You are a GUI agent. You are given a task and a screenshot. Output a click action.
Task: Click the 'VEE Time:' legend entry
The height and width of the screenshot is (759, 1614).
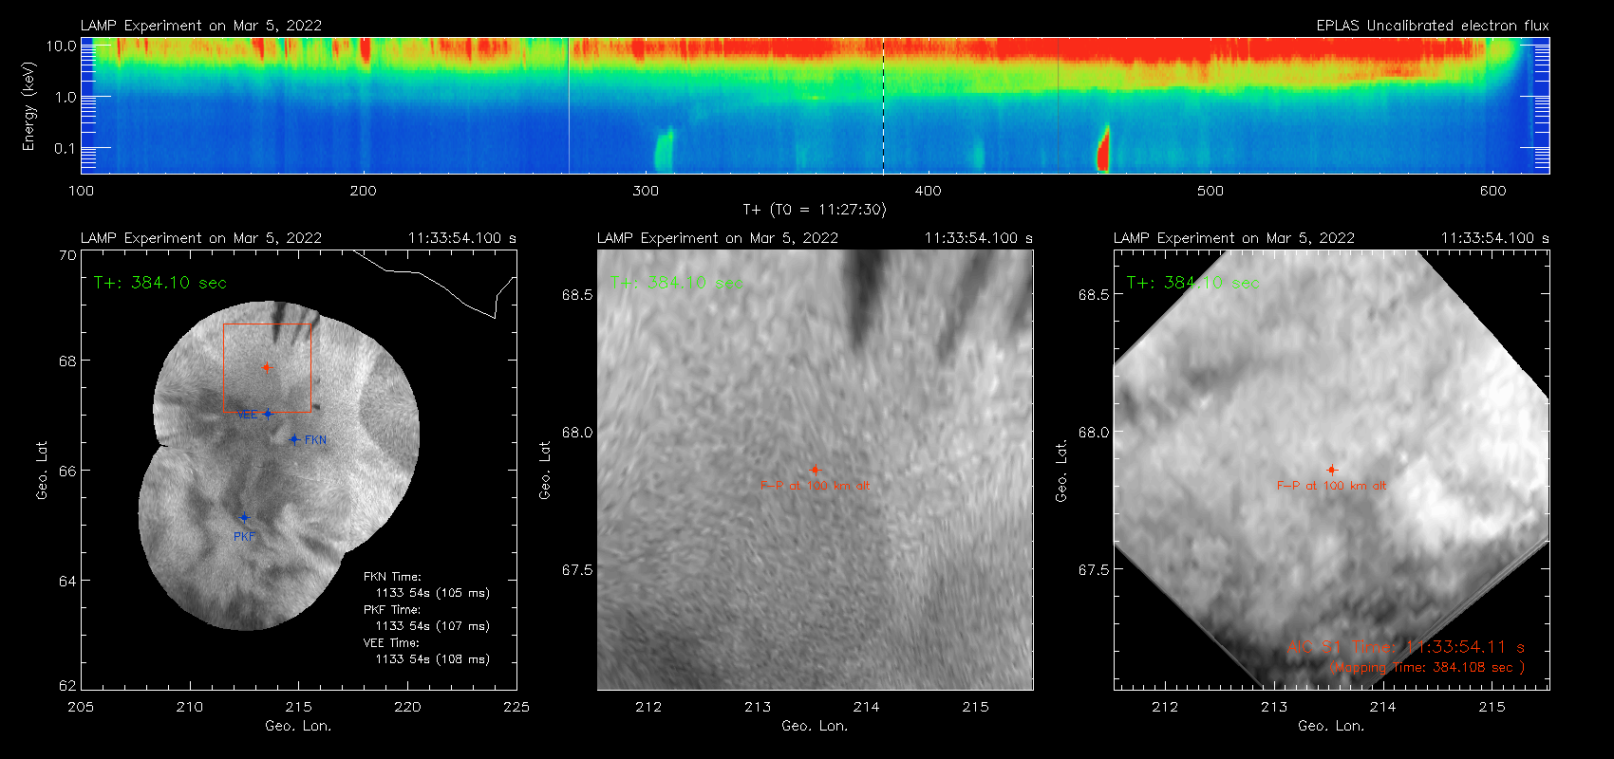tap(392, 643)
